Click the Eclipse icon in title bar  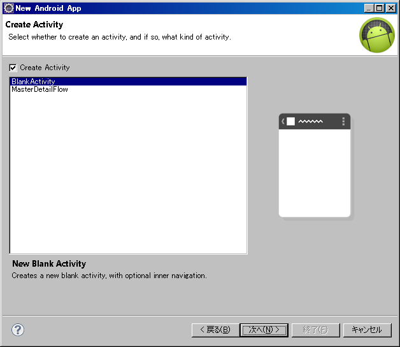[9, 8]
